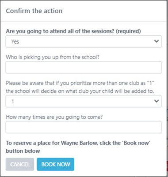This screenshot has width=168, height=177.
Task: Select the Yes value in sessions dropdown
Action: [x=15, y=41]
